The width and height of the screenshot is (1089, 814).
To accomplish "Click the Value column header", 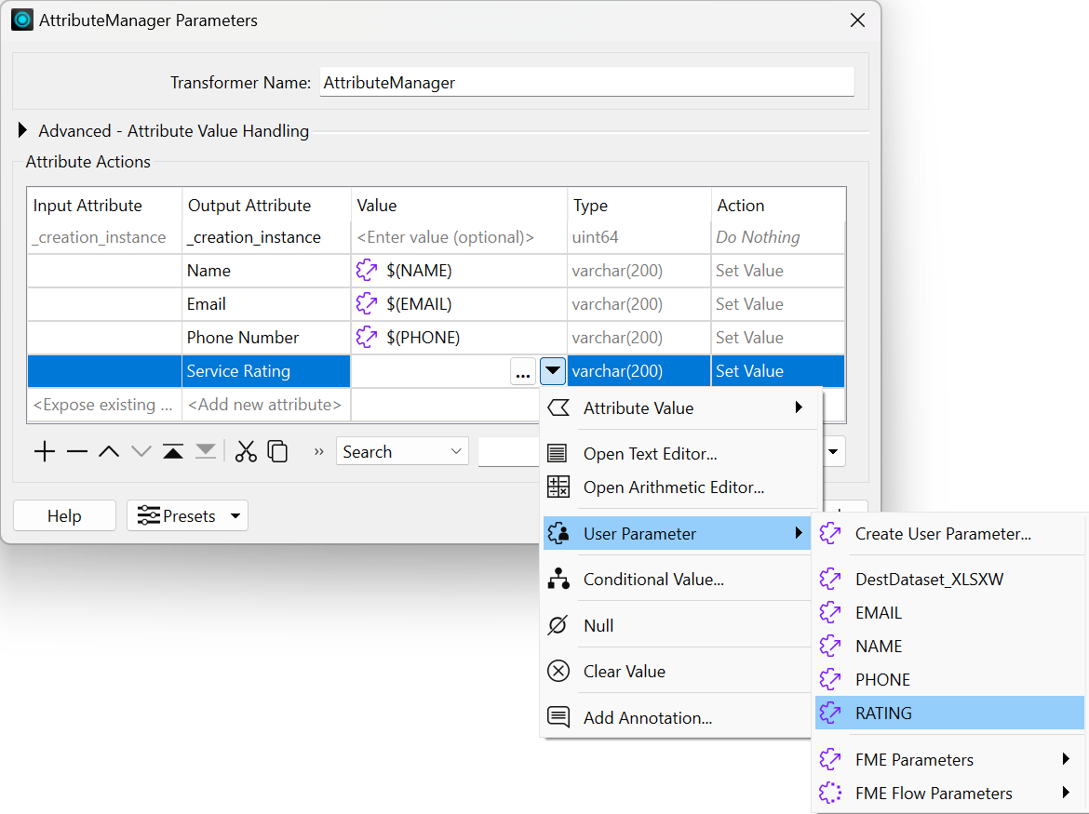I will pyautogui.click(x=459, y=206).
